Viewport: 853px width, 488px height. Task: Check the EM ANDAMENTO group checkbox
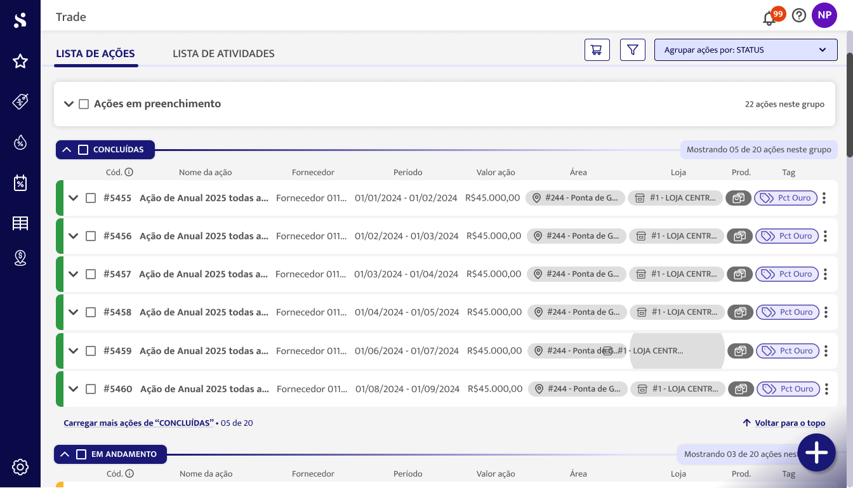point(81,454)
